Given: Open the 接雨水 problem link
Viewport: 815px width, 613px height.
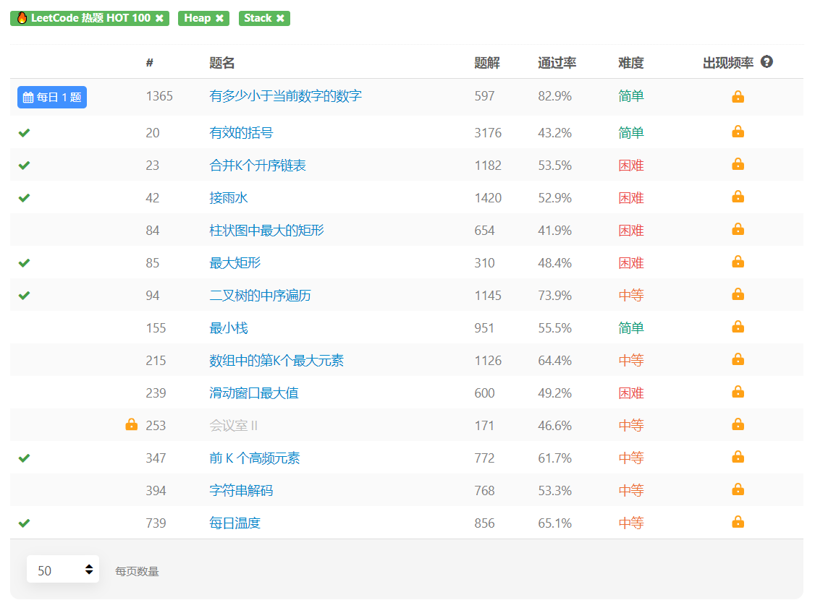Looking at the screenshot, I should point(229,198).
